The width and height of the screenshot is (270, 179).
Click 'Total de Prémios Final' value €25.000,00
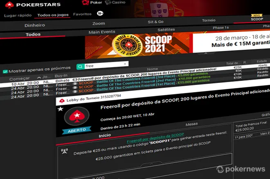coord(245,129)
